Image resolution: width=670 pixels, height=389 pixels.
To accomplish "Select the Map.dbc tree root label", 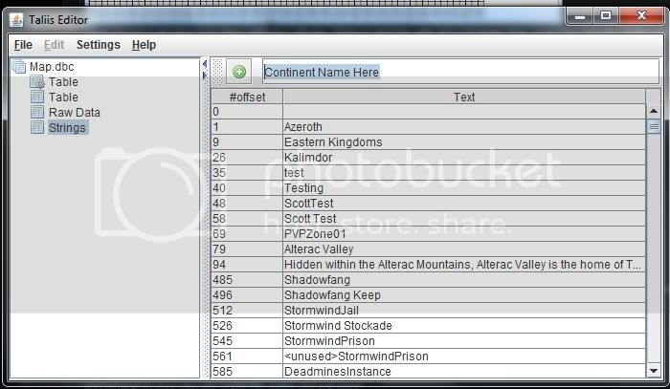I will (x=52, y=67).
